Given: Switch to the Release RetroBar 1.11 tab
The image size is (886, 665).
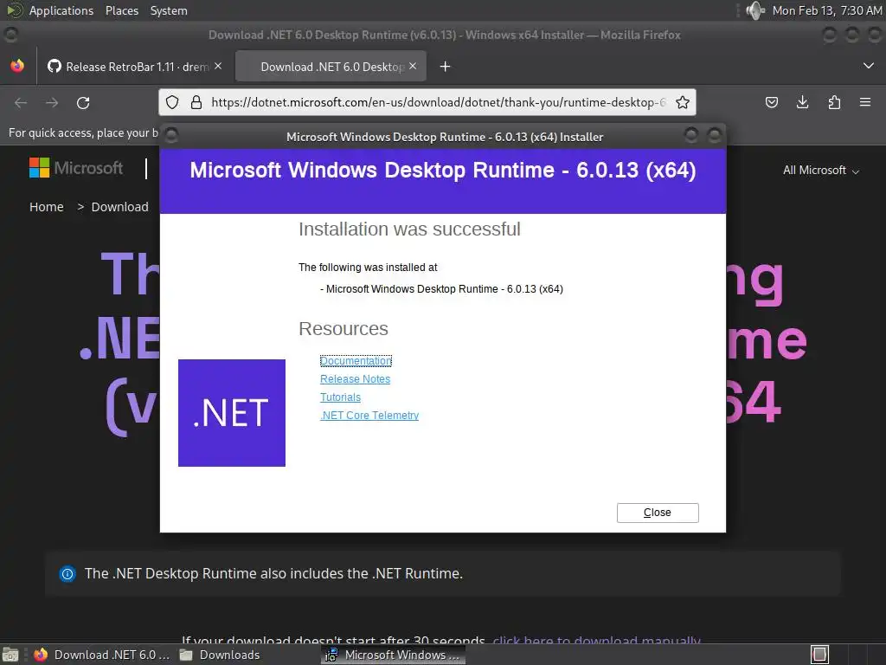Looking at the screenshot, I should point(134,67).
